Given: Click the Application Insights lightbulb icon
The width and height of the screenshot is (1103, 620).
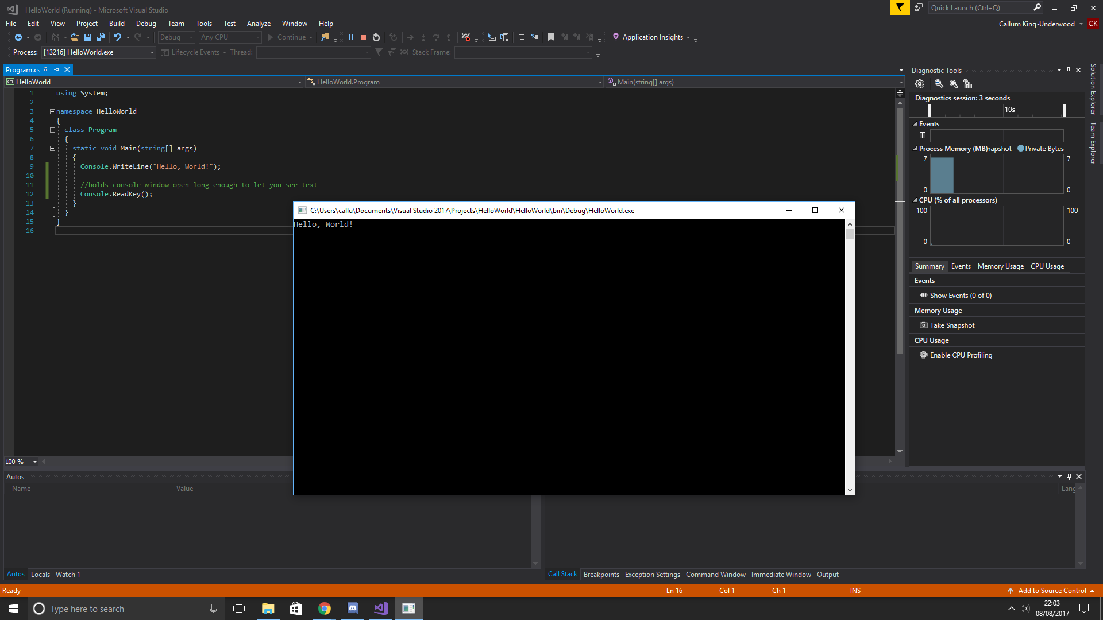Looking at the screenshot, I should (x=616, y=37).
